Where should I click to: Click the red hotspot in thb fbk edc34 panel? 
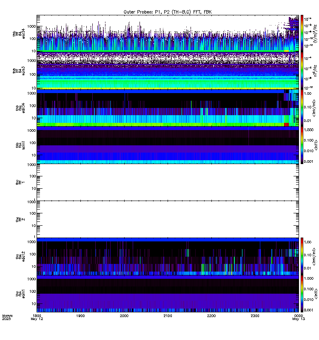click(286, 125)
